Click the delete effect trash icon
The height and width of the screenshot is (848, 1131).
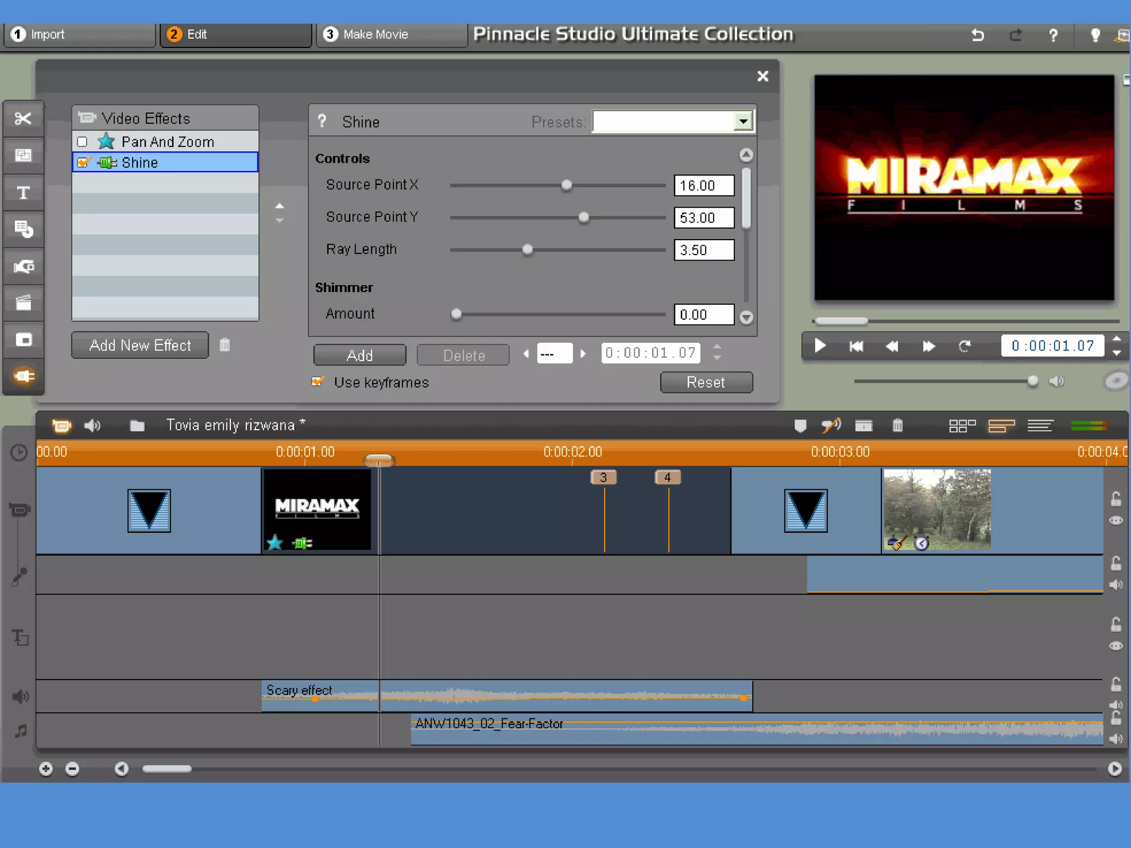coord(224,345)
